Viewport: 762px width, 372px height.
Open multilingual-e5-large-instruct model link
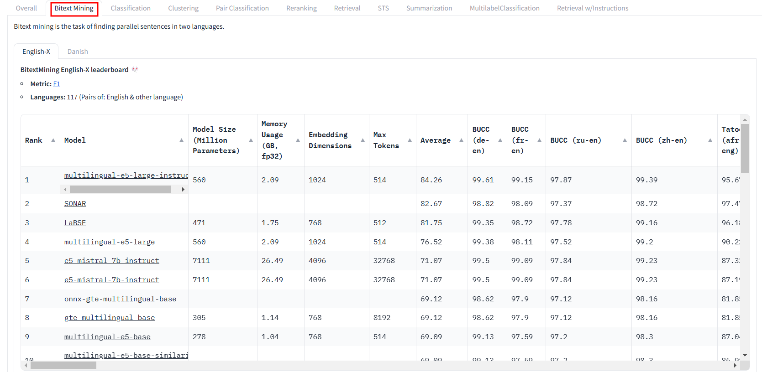(126, 176)
